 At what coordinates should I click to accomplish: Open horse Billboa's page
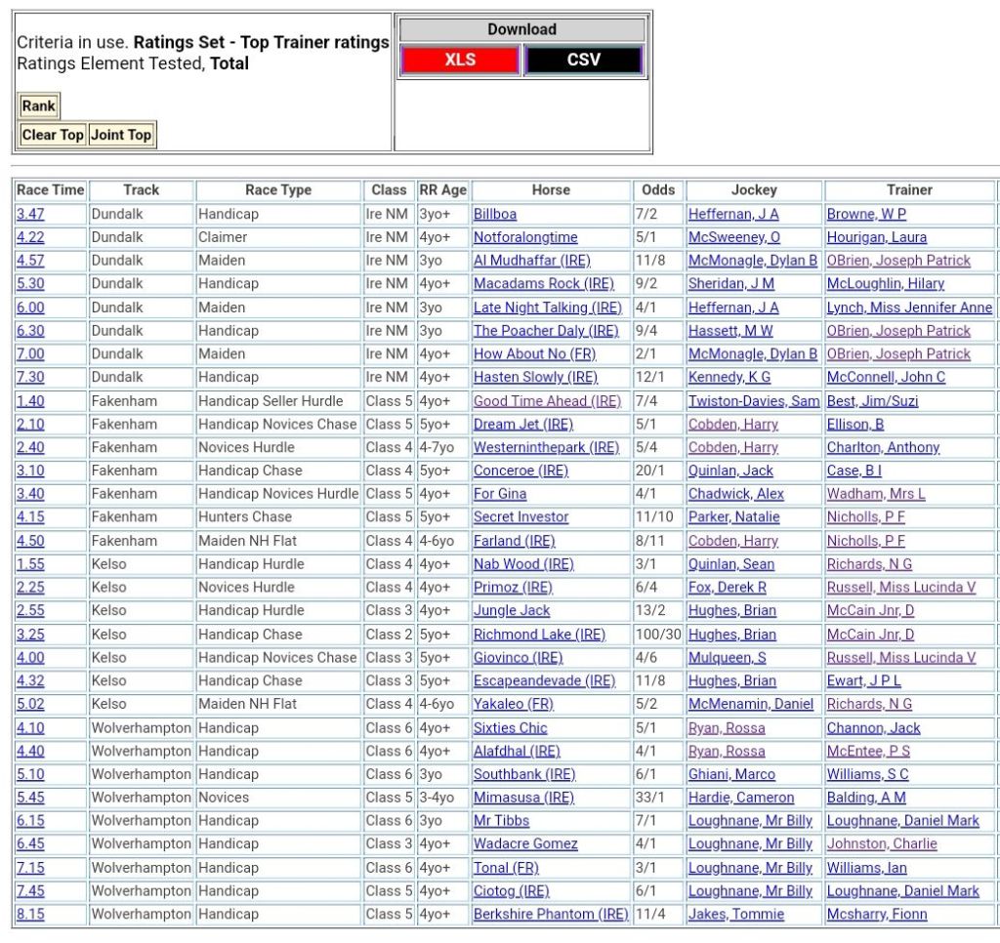pos(495,214)
